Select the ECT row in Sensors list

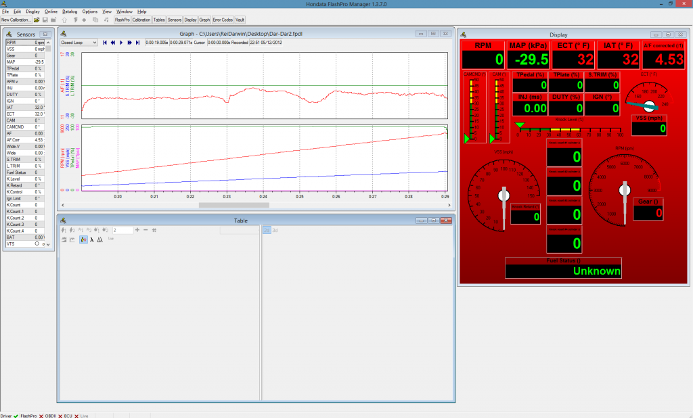(25, 114)
